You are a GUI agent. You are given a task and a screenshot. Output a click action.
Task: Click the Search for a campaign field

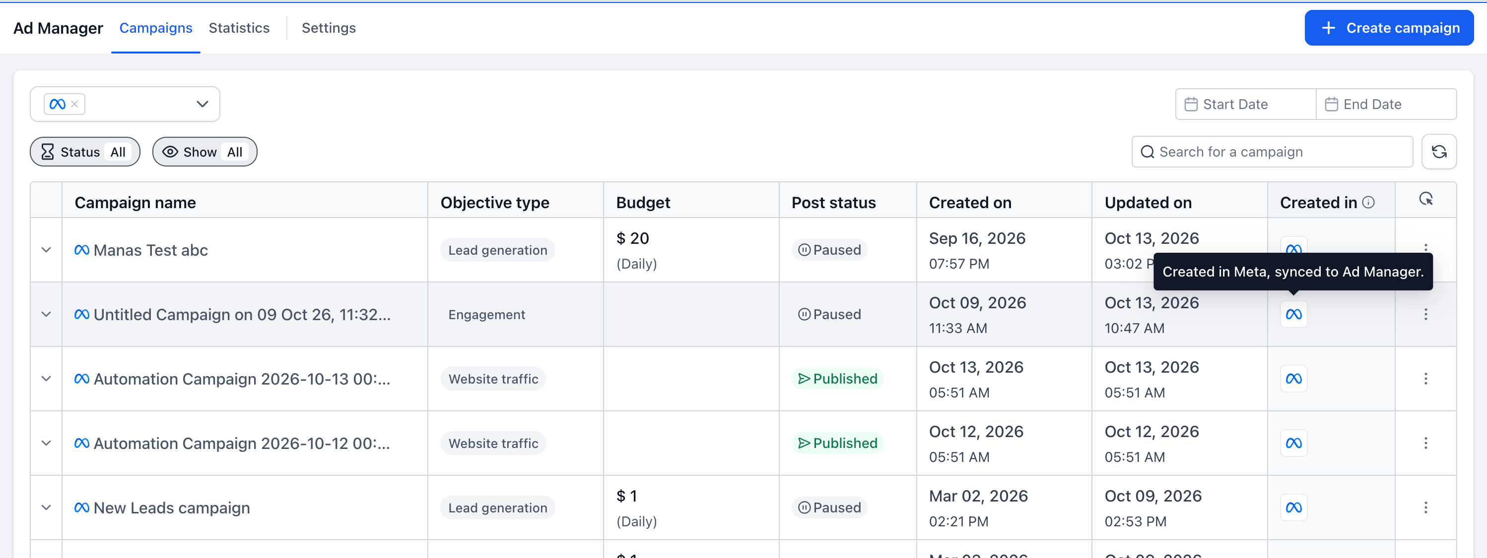point(1272,152)
